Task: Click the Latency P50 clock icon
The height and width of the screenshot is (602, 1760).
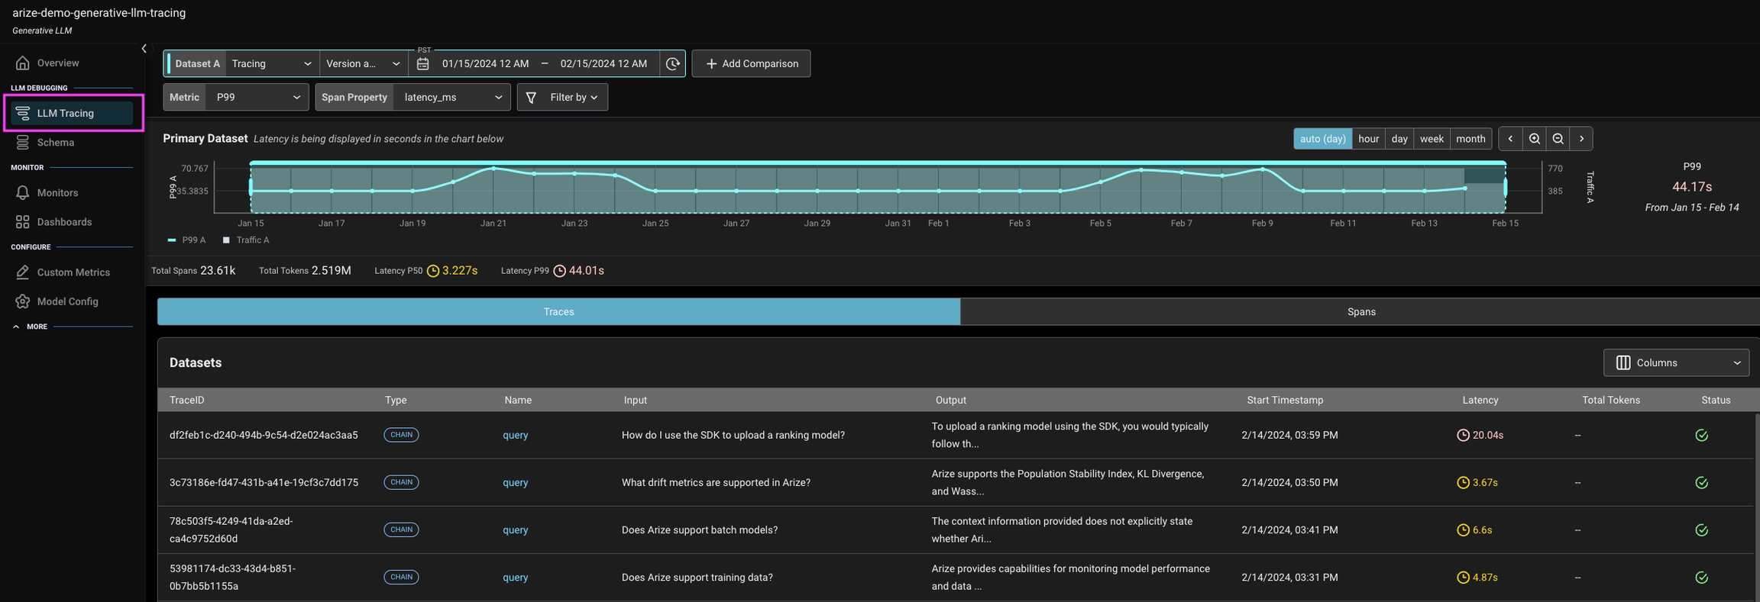Action: 432,271
